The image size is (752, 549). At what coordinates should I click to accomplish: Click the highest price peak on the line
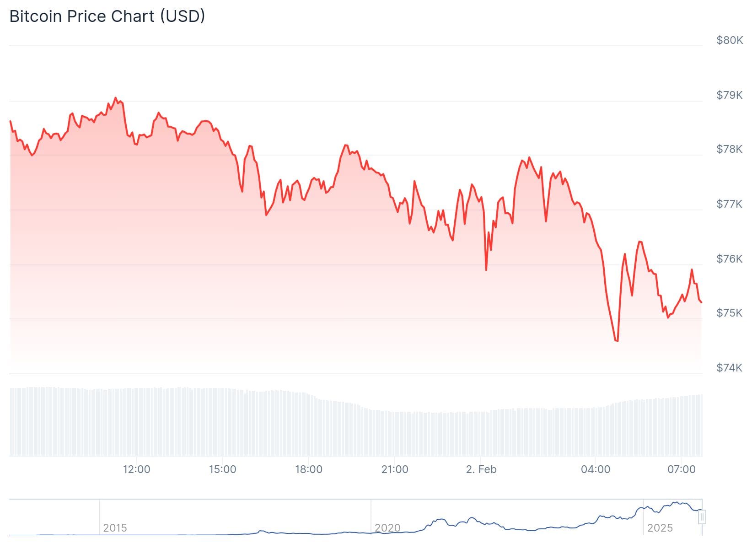[115, 98]
